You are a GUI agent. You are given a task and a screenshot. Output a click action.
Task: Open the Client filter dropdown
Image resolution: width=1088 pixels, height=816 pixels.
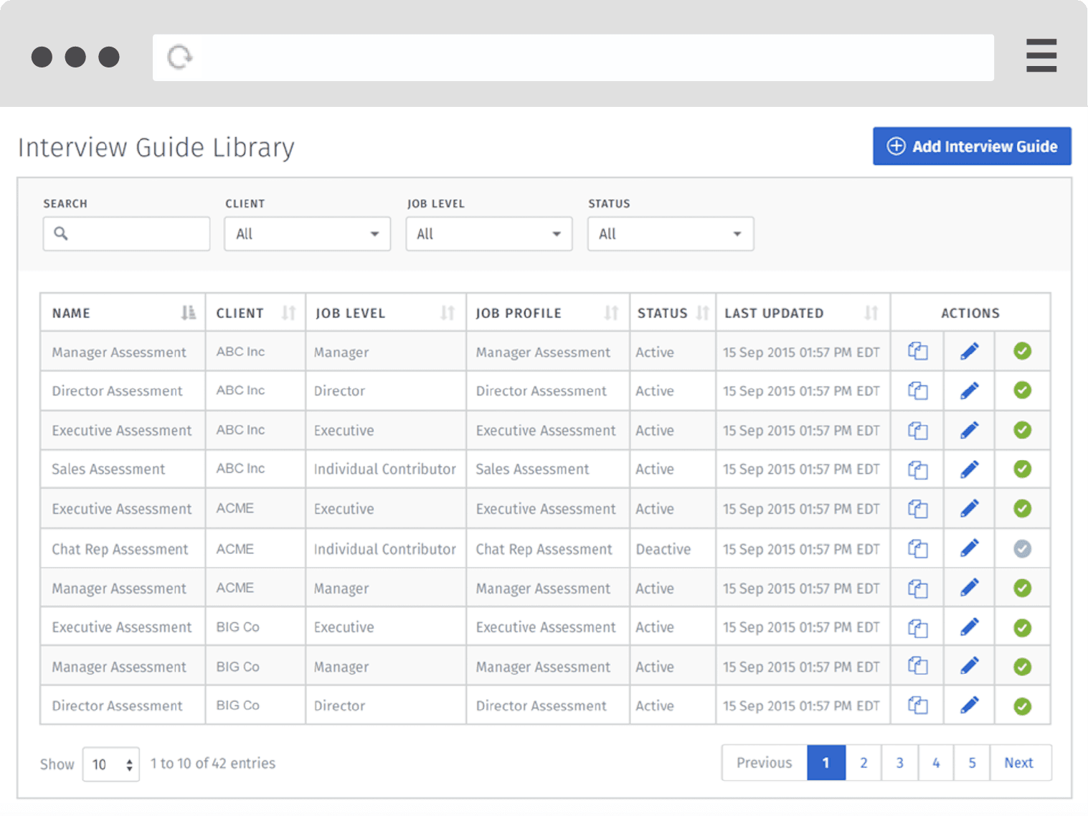click(x=307, y=234)
